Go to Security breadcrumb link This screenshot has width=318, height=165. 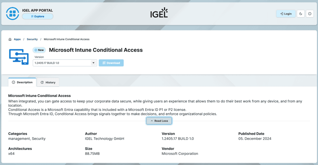click(32, 39)
